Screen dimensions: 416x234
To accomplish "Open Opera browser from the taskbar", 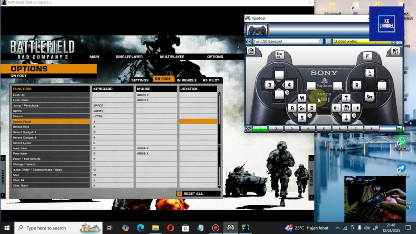I will (171, 228).
